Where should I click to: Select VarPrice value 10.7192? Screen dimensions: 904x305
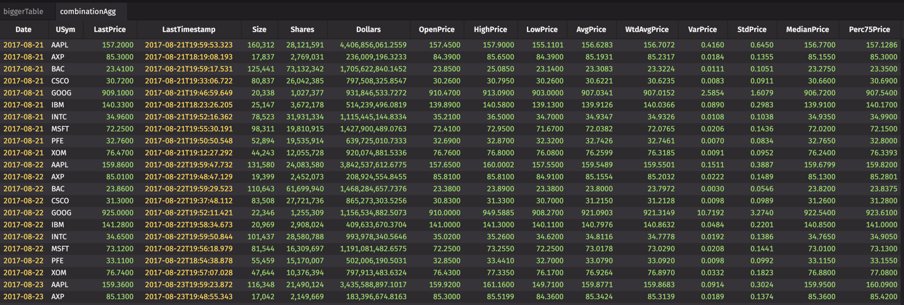click(x=712, y=213)
